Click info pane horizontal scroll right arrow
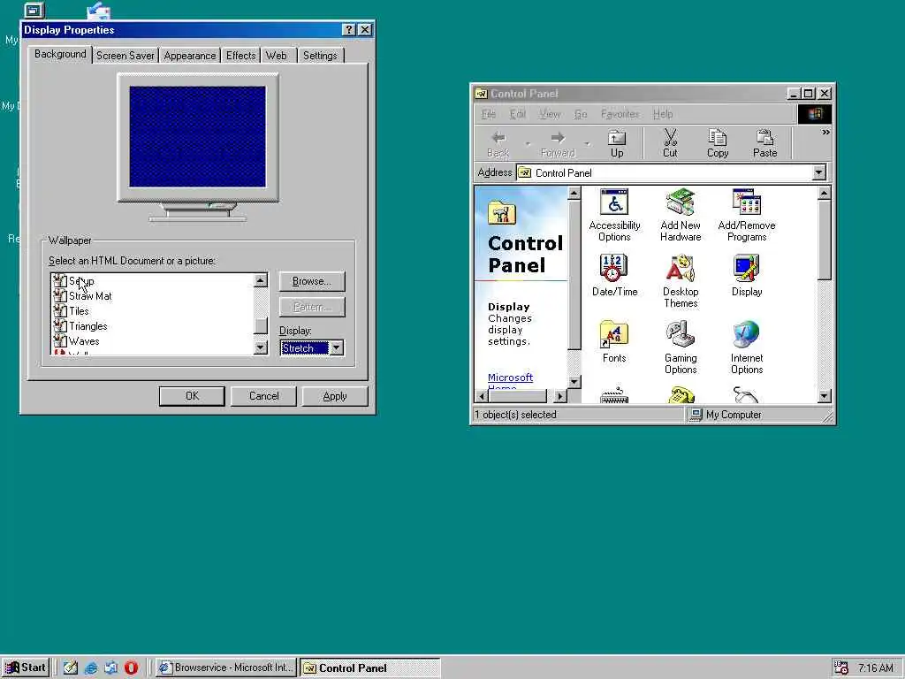The image size is (905, 679). (x=559, y=396)
